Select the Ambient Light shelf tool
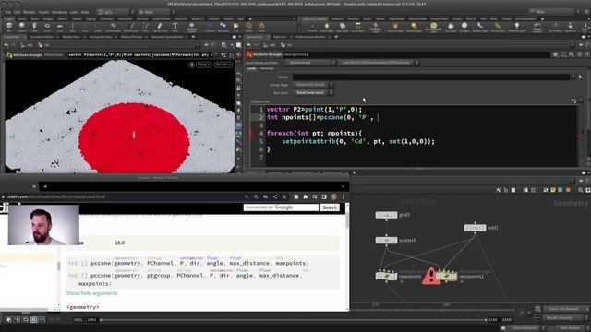591x332 pixels. coord(516,27)
